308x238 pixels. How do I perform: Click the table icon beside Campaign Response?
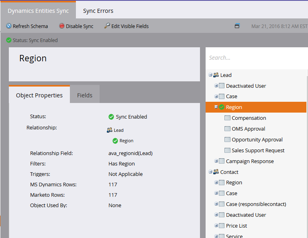pos(222,161)
